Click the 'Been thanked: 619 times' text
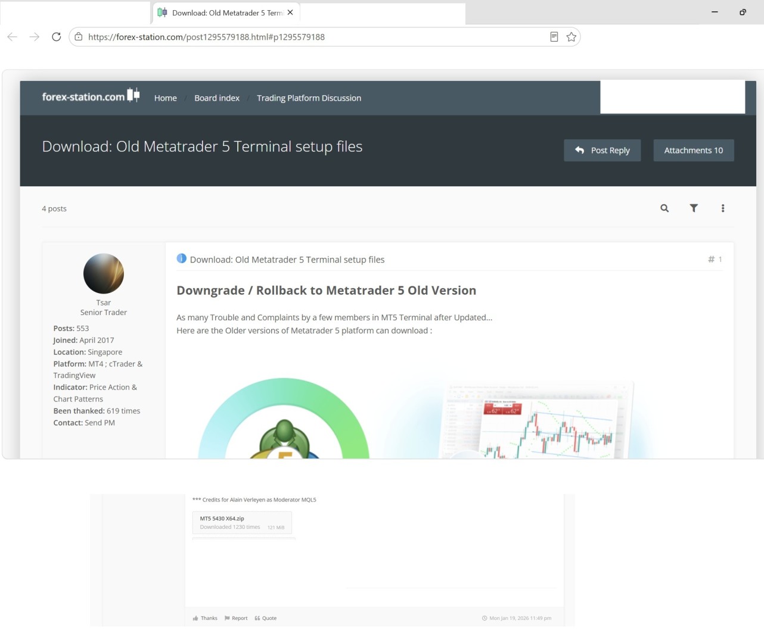The height and width of the screenshot is (633, 764). click(97, 411)
